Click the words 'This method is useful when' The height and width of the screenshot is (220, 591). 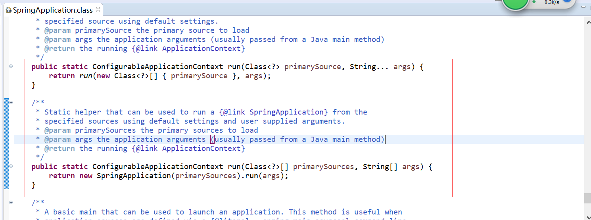click(x=345, y=212)
